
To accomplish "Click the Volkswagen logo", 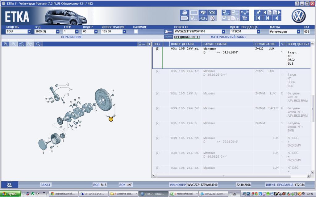I will [298, 16].
